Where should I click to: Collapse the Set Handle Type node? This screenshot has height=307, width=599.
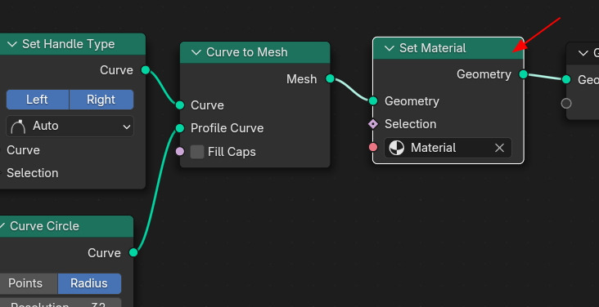click(x=11, y=44)
